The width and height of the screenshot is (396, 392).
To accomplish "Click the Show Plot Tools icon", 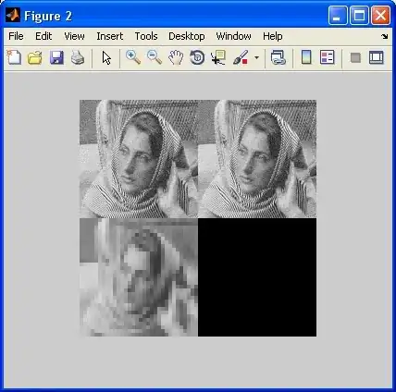I will point(377,57).
